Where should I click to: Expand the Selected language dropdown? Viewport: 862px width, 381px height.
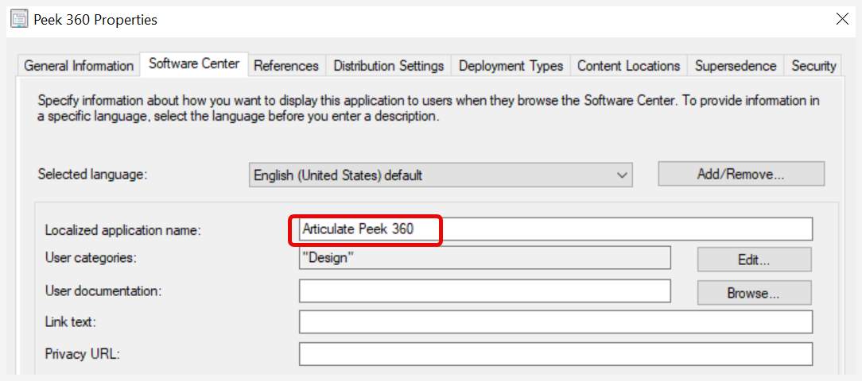point(441,175)
